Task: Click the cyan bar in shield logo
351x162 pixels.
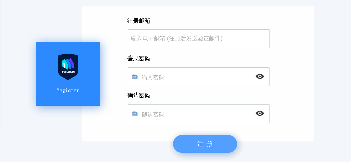Action: click(x=64, y=64)
